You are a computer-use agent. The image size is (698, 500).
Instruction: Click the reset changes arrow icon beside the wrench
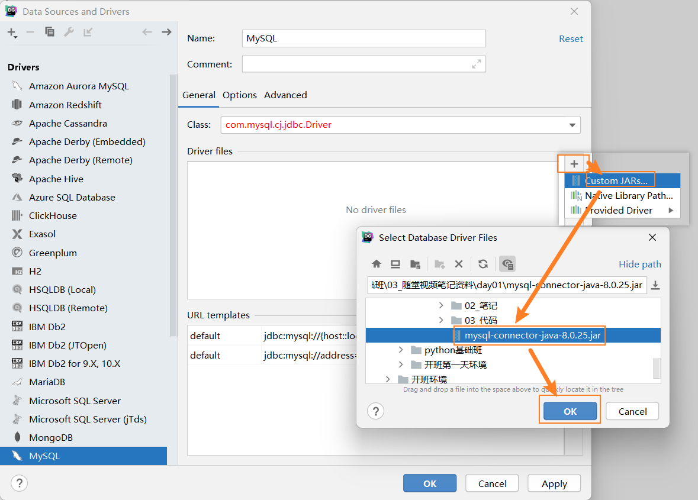pos(88,32)
